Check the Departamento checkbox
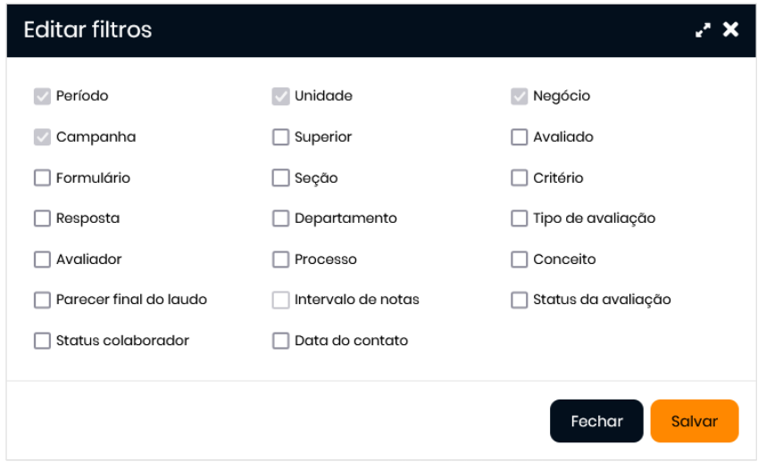This screenshot has width=766, height=470. click(281, 219)
